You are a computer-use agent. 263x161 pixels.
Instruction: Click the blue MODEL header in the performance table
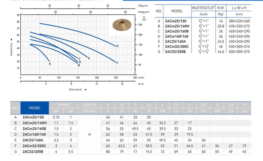tap(35, 108)
